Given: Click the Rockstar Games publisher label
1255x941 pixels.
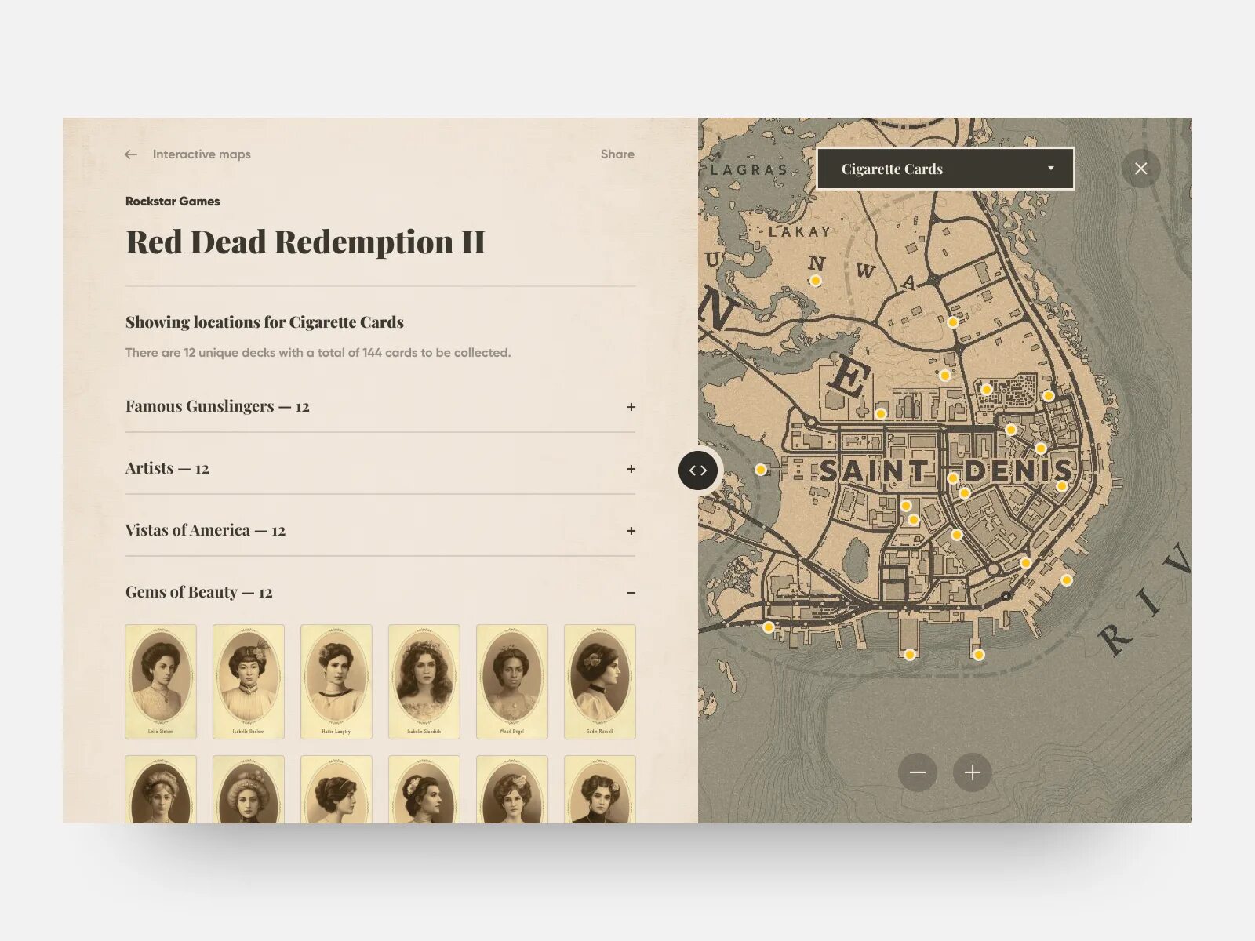Looking at the screenshot, I should coord(173,202).
